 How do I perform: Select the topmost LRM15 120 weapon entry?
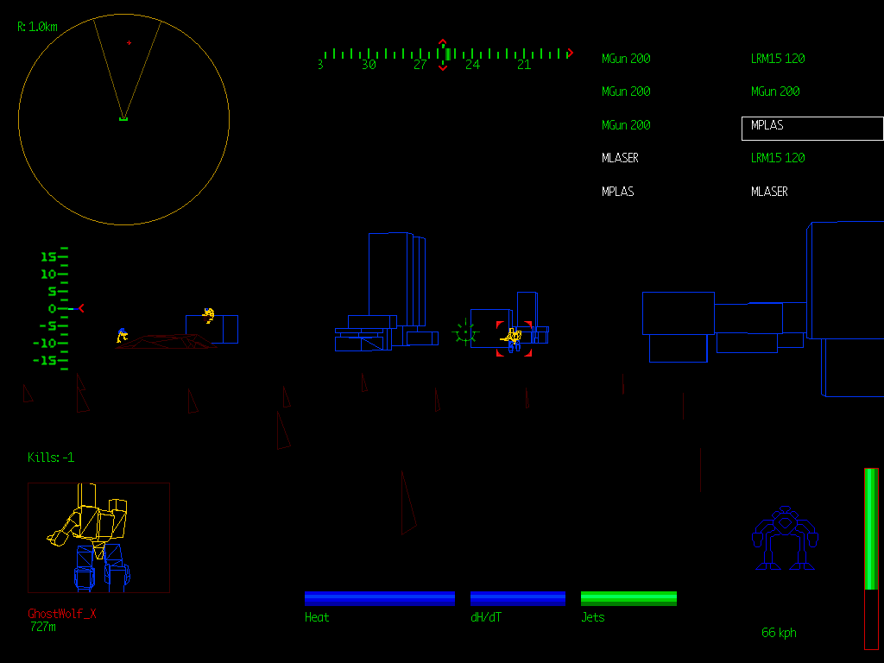pyautogui.click(x=777, y=59)
